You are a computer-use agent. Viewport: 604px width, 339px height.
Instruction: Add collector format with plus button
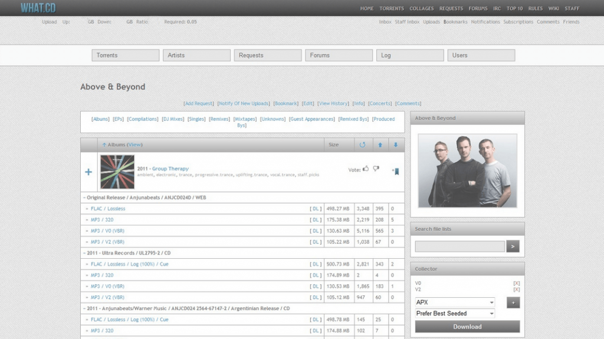513,302
